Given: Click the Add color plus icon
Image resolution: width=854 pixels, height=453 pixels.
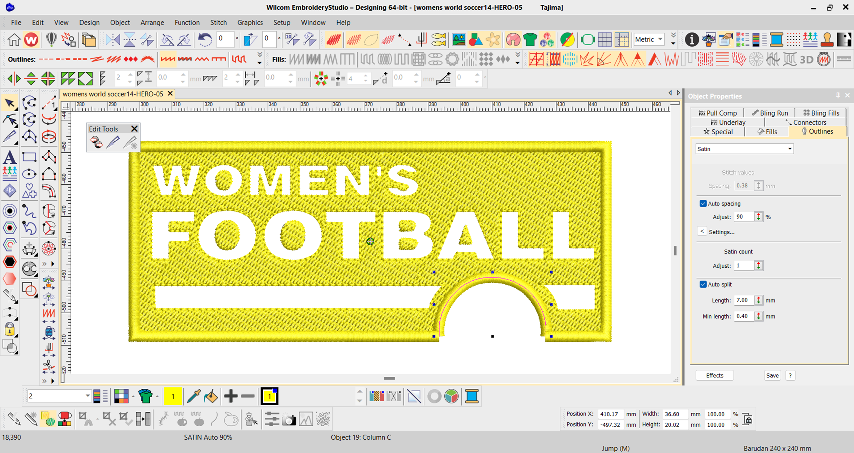Looking at the screenshot, I should pos(230,396).
